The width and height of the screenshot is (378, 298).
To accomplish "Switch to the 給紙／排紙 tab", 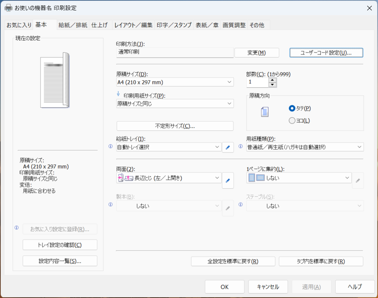I will 73,25.
